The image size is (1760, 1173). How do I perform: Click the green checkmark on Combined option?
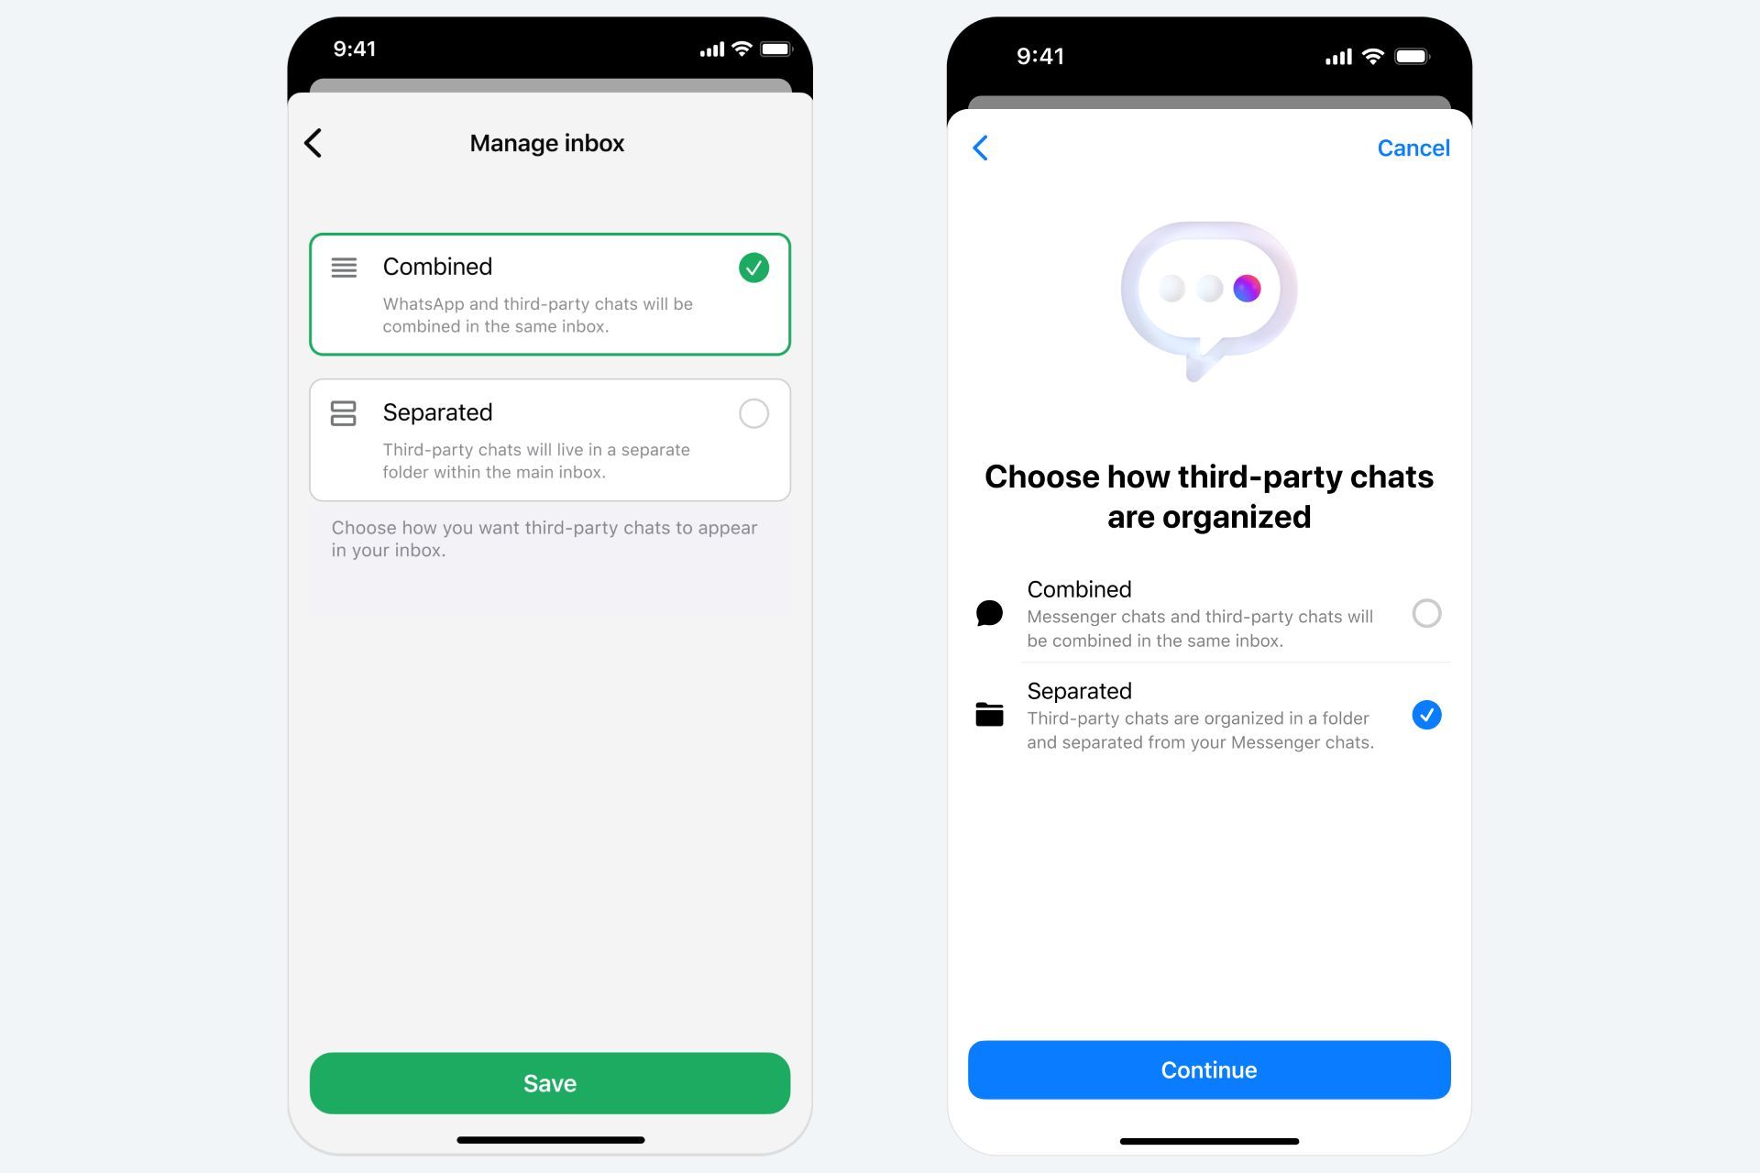754,267
